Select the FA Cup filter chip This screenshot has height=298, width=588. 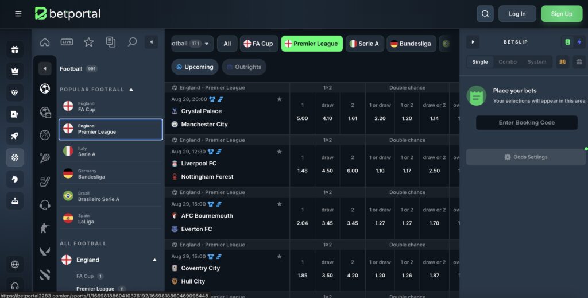tap(259, 44)
